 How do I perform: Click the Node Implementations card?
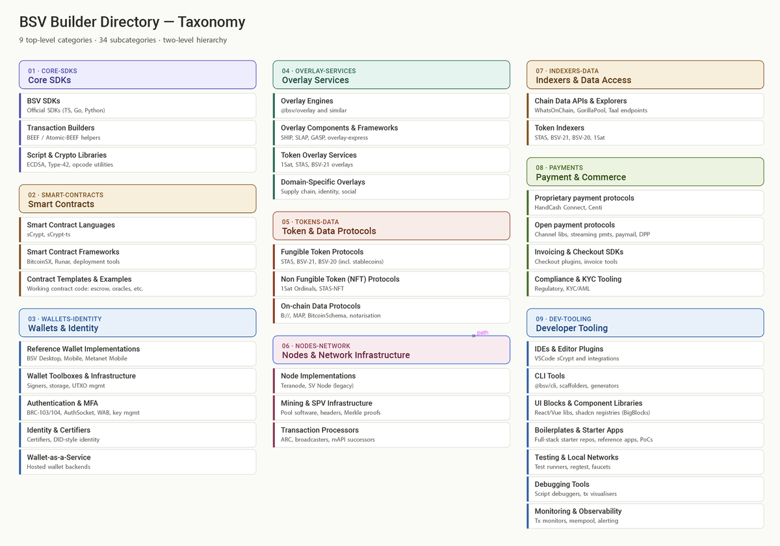pyautogui.click(x=391, y=380)
